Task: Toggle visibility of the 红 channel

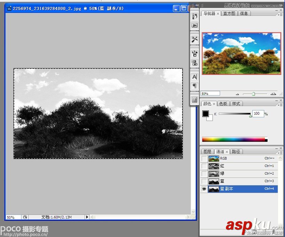Action: click(204, 166)
